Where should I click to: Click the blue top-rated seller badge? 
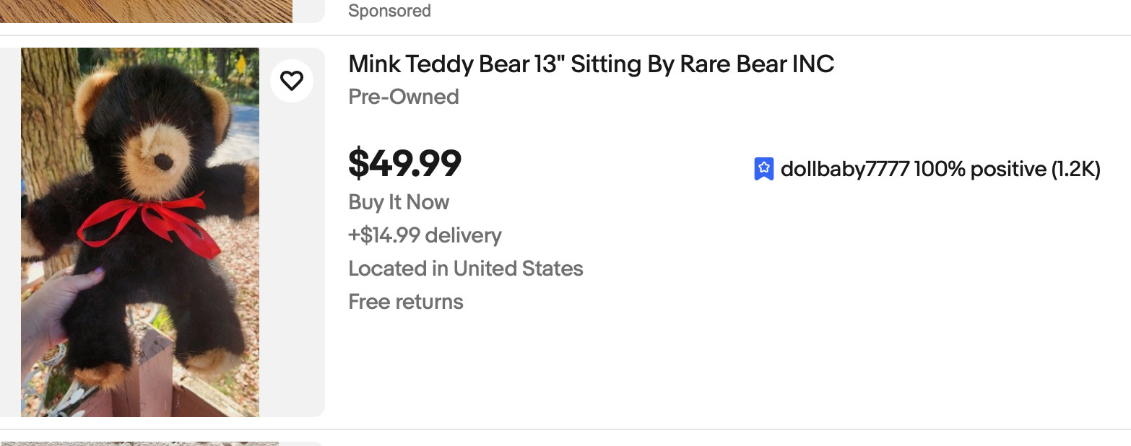763,170
